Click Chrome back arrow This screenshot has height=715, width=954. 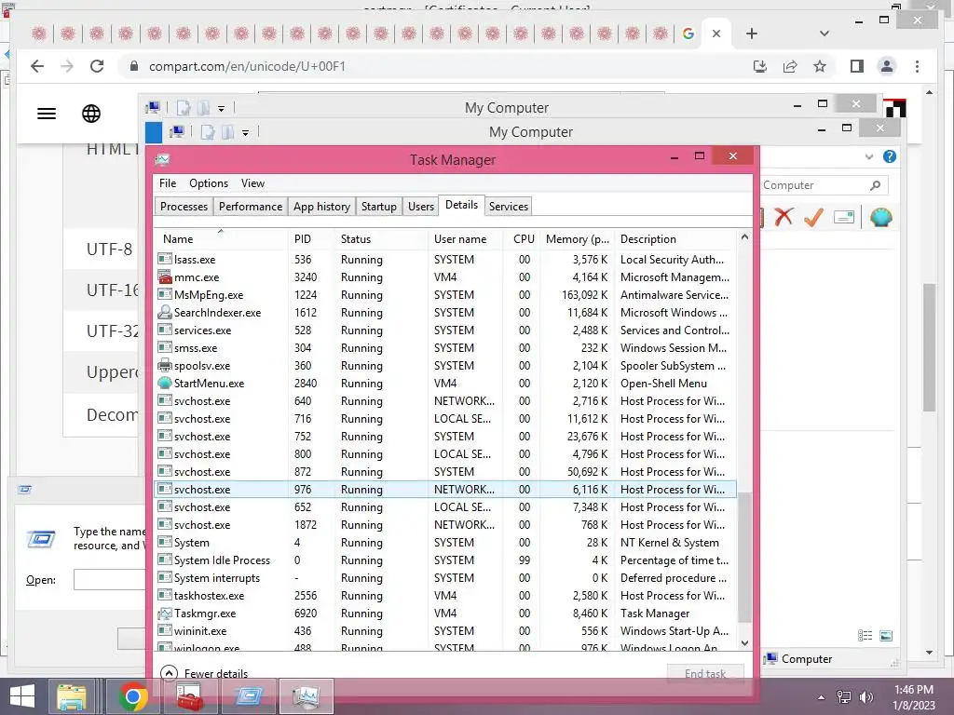tap(37, 66)
